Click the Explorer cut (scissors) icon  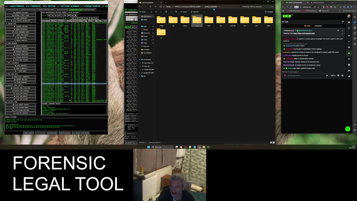pos(151,12)
